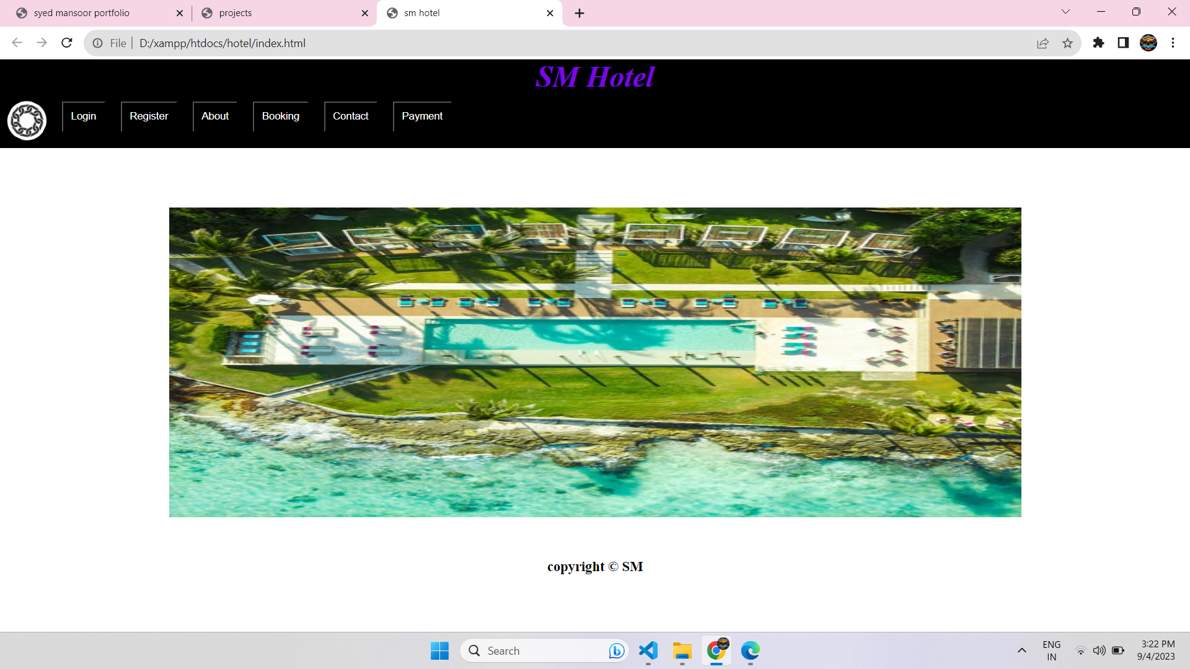Click the SM Hotel title heading
Image resolution: width=1190 pixels, height=669 pixels.
[x=595, y=77]
